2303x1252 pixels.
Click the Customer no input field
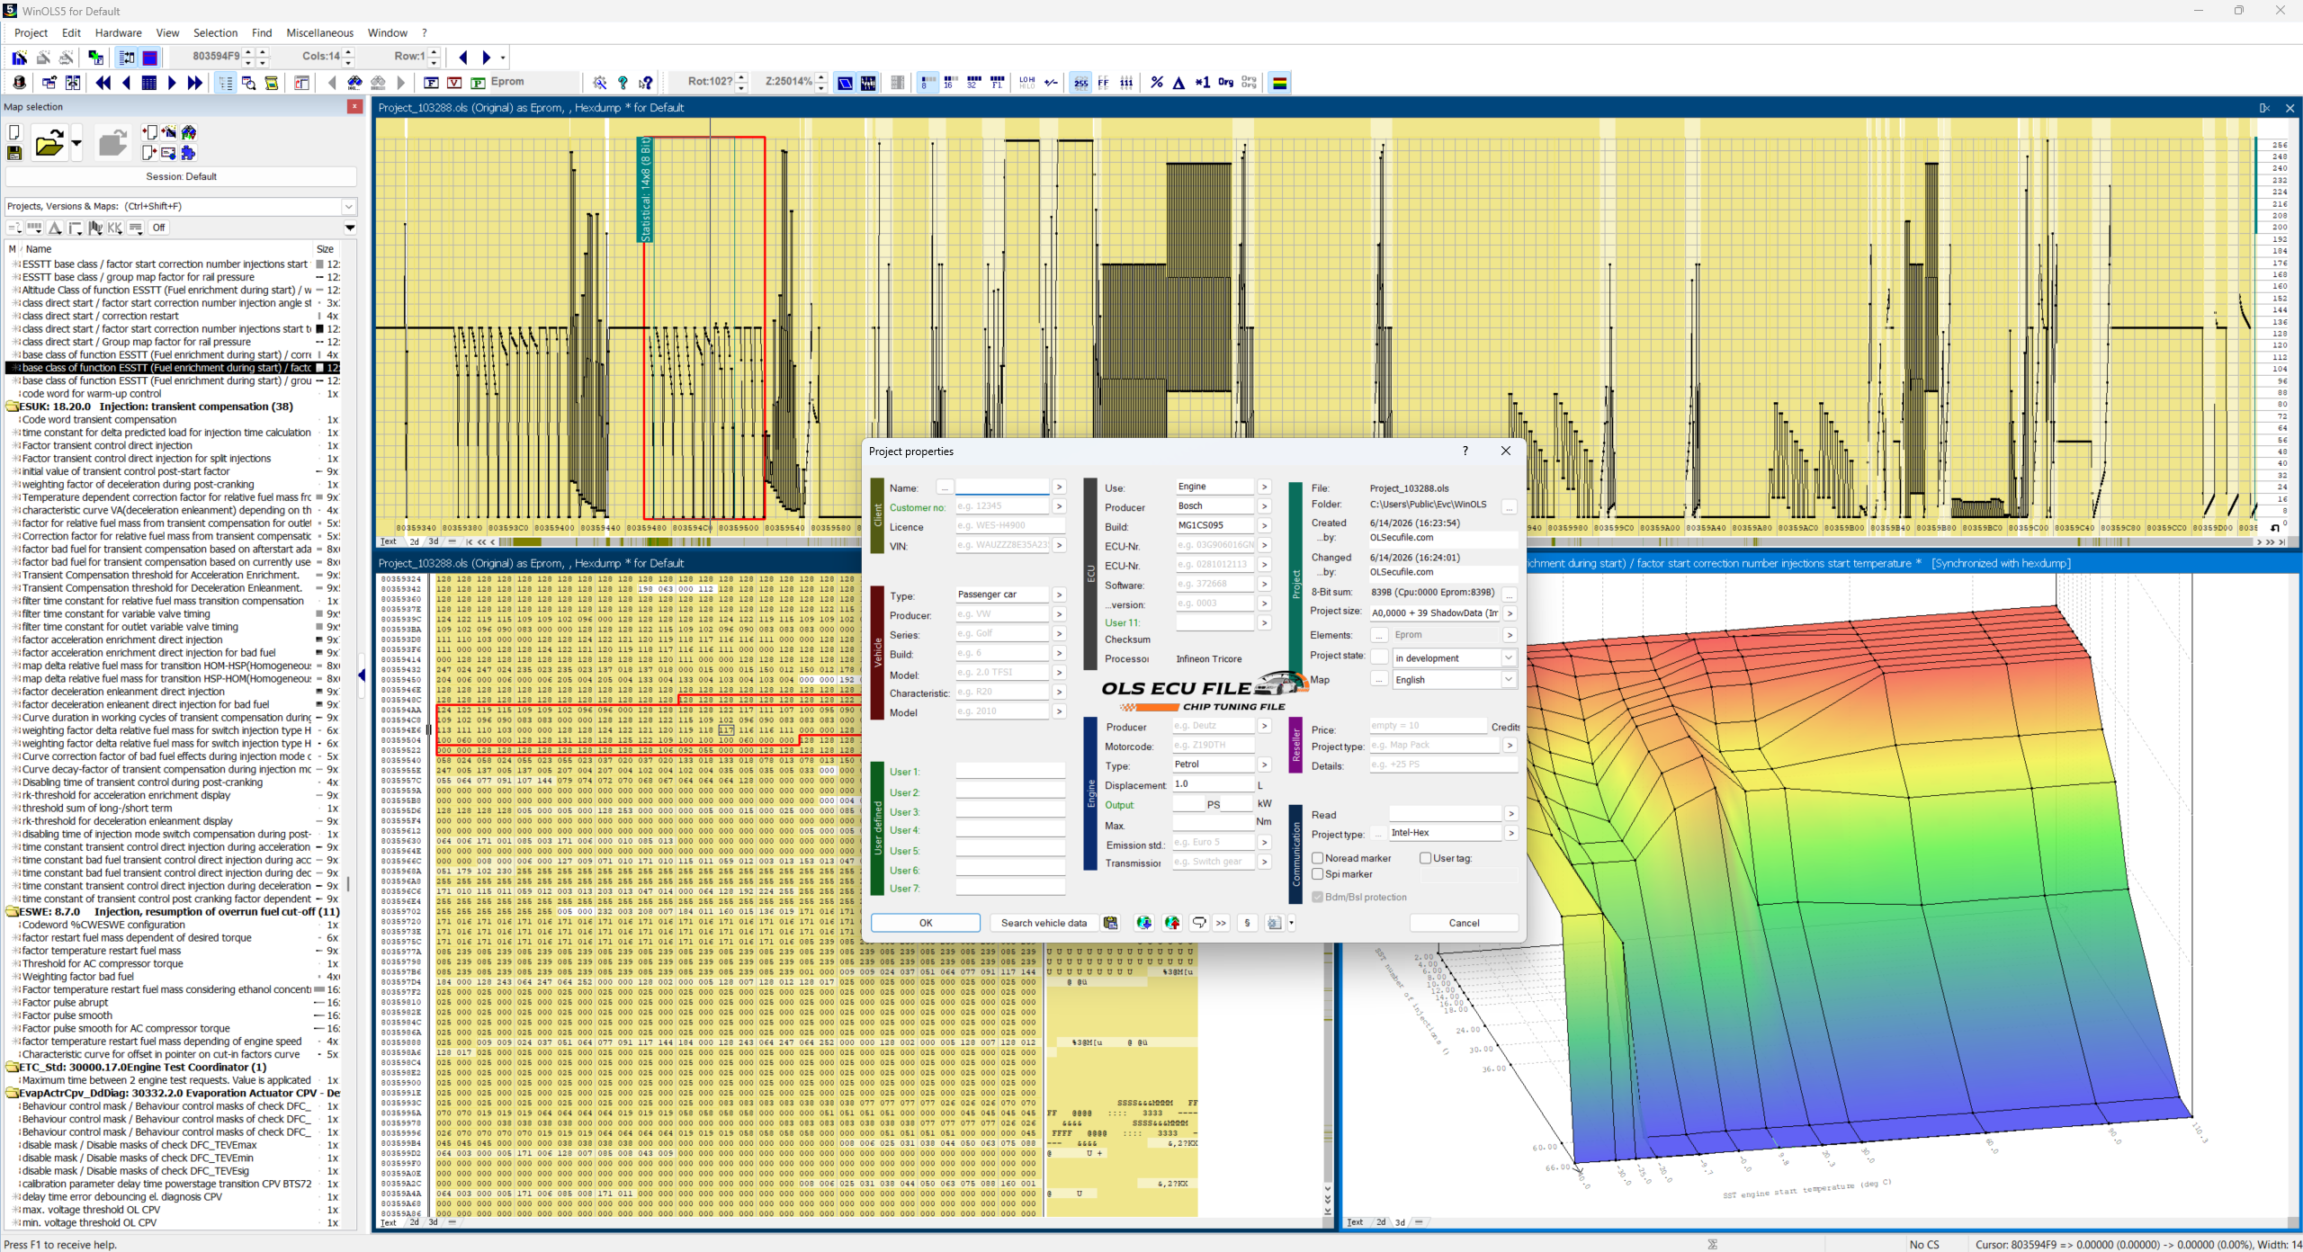[x=1002, y=506]
